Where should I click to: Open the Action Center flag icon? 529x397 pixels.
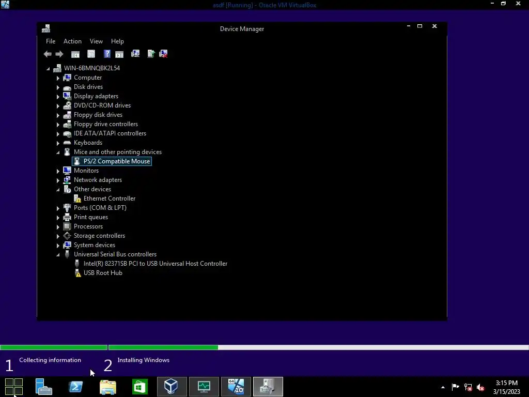click(x=456, y=387)
